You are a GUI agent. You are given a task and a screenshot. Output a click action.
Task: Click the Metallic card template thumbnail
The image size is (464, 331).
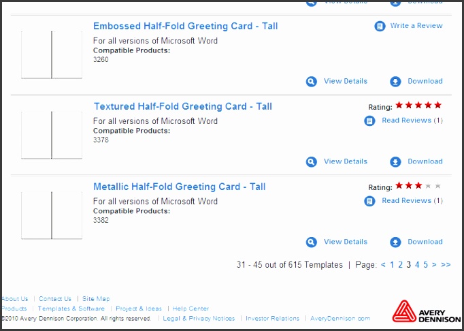coord(52,215)
